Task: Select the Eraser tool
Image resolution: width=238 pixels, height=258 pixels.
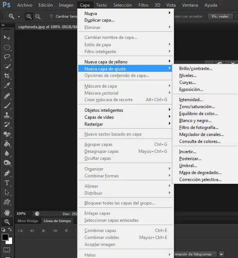Action: pyautogui.click(x=7, y=134)
